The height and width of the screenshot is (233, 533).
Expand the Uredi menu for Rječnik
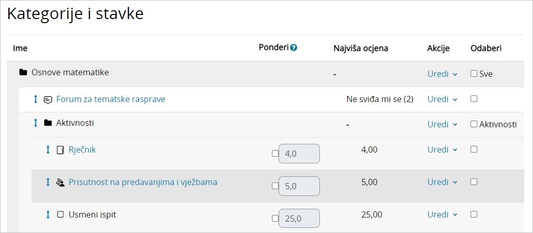point(442,149)
